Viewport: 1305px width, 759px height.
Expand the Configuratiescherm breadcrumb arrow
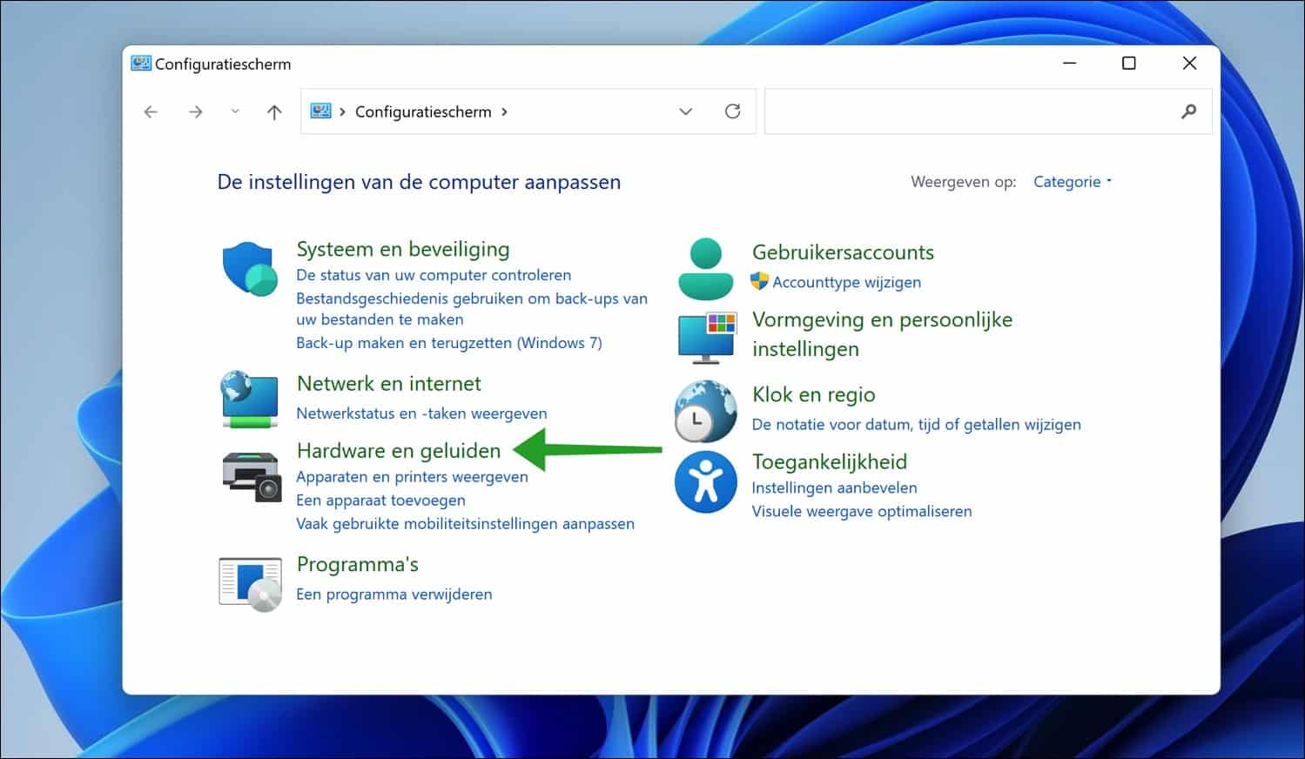(504, 111)
